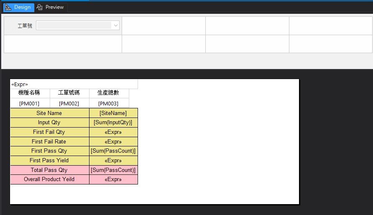Select the [SiteName] value cell
Viewport: 373px width, 215px height.
tap(113, 113)
